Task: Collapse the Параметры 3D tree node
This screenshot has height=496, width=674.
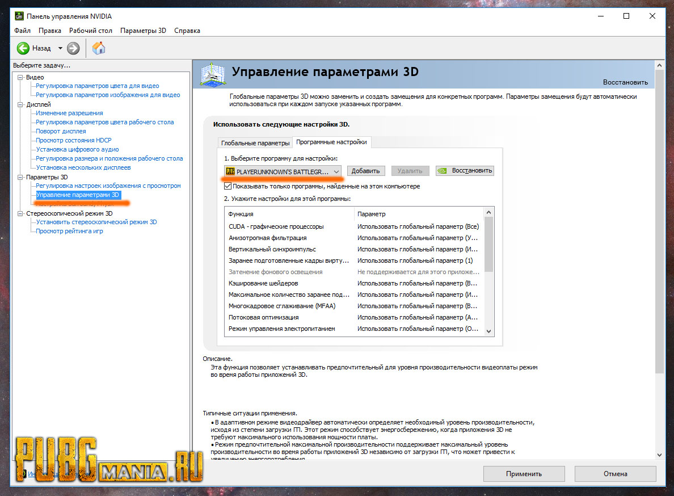Action: [20, 177]
